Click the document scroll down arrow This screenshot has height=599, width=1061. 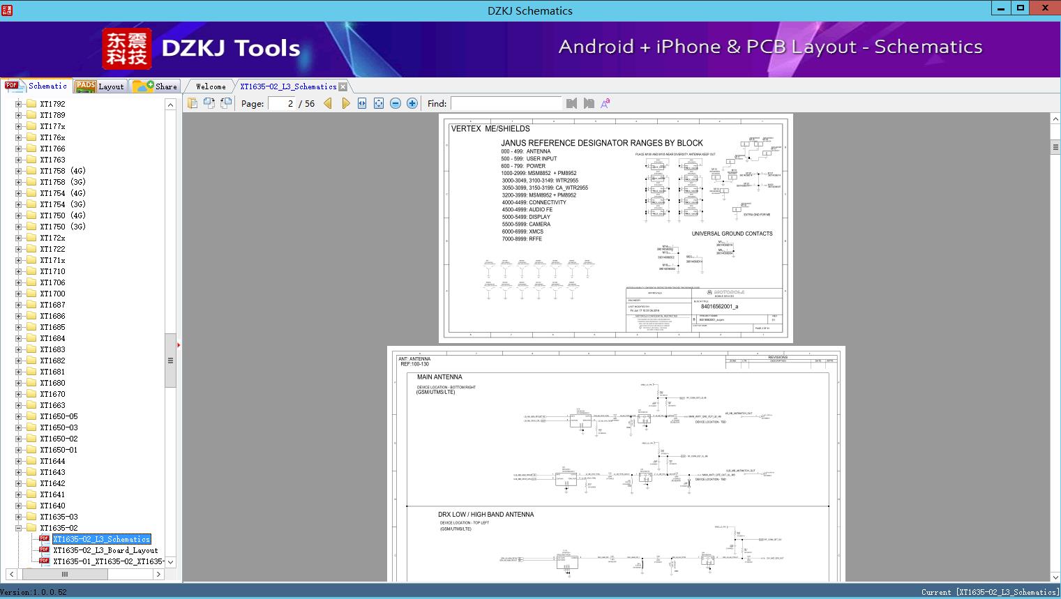pyautogui.click(x=1055, y=576)
